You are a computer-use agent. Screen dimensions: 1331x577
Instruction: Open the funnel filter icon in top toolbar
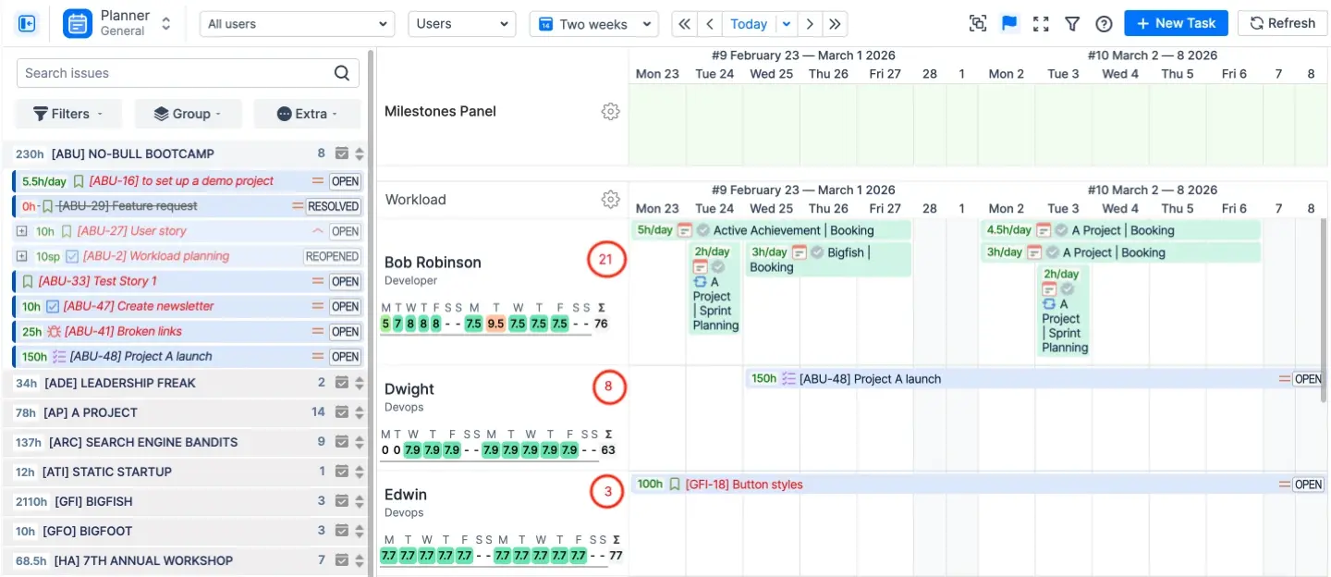coord(1072,24)
